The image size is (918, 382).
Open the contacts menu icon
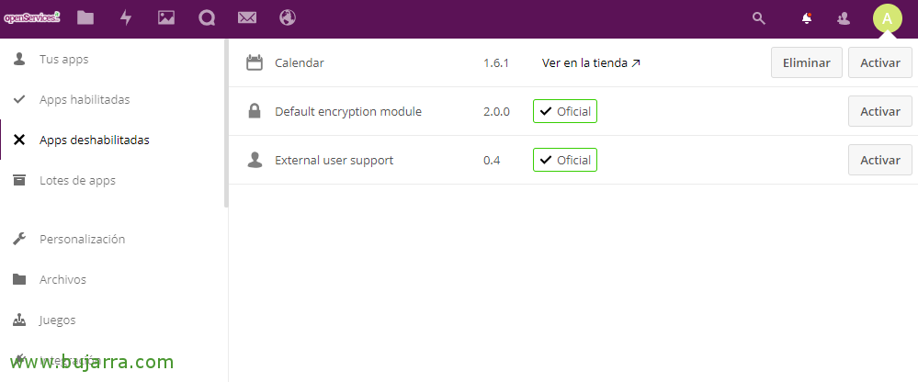[844, 17]
